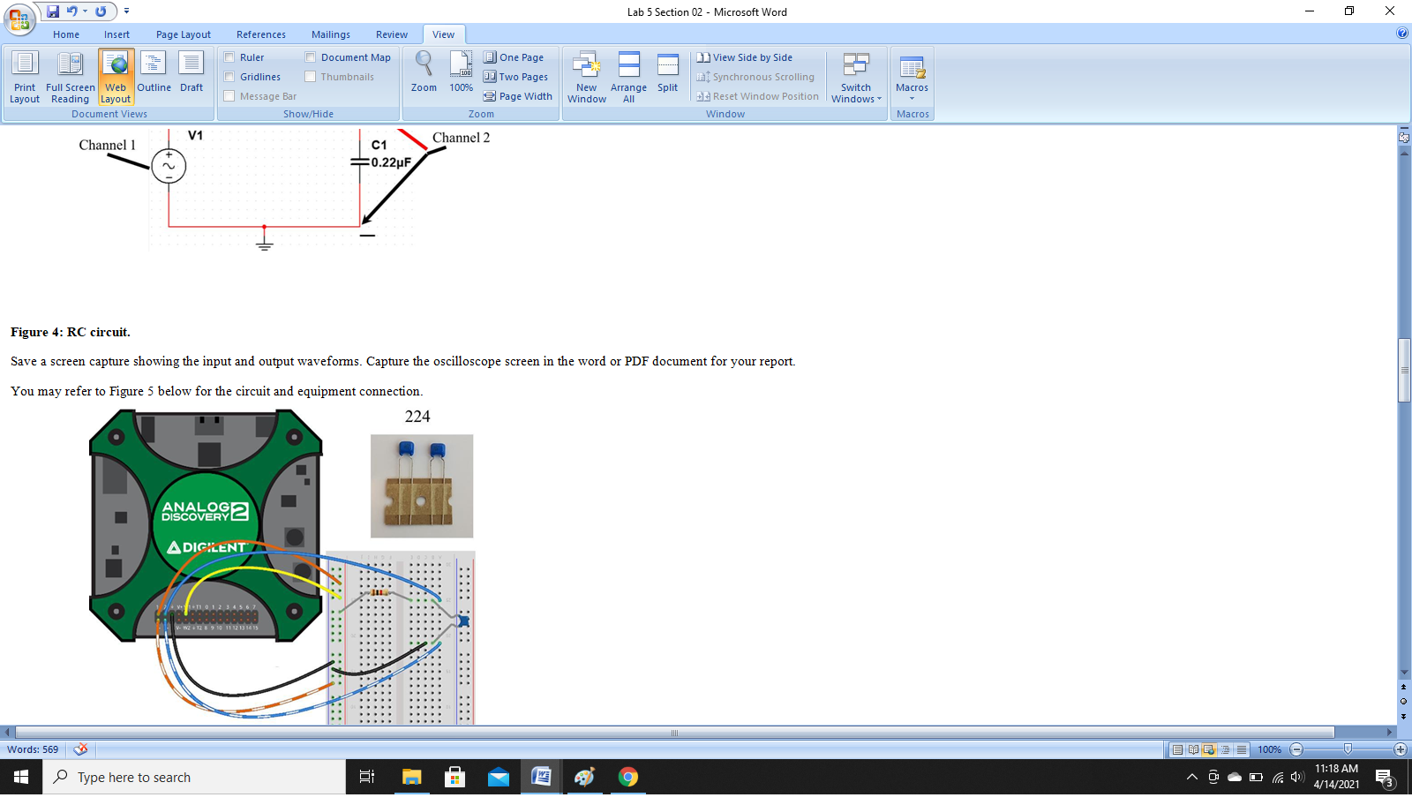Open the Switch Windows dropdown
1412x805 pixels.
[855, 77]
